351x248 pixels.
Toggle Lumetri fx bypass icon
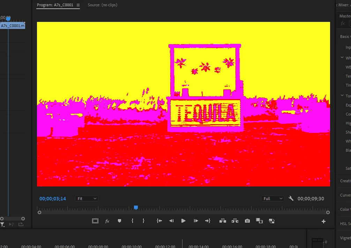(343, 23)
